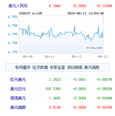Screen dimensions: 115x116
Task: Select the 机构看市 tab
Action: (23, 67)
